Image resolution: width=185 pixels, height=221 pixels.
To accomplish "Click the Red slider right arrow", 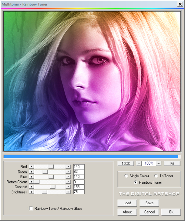I will [x=68, y=167].
